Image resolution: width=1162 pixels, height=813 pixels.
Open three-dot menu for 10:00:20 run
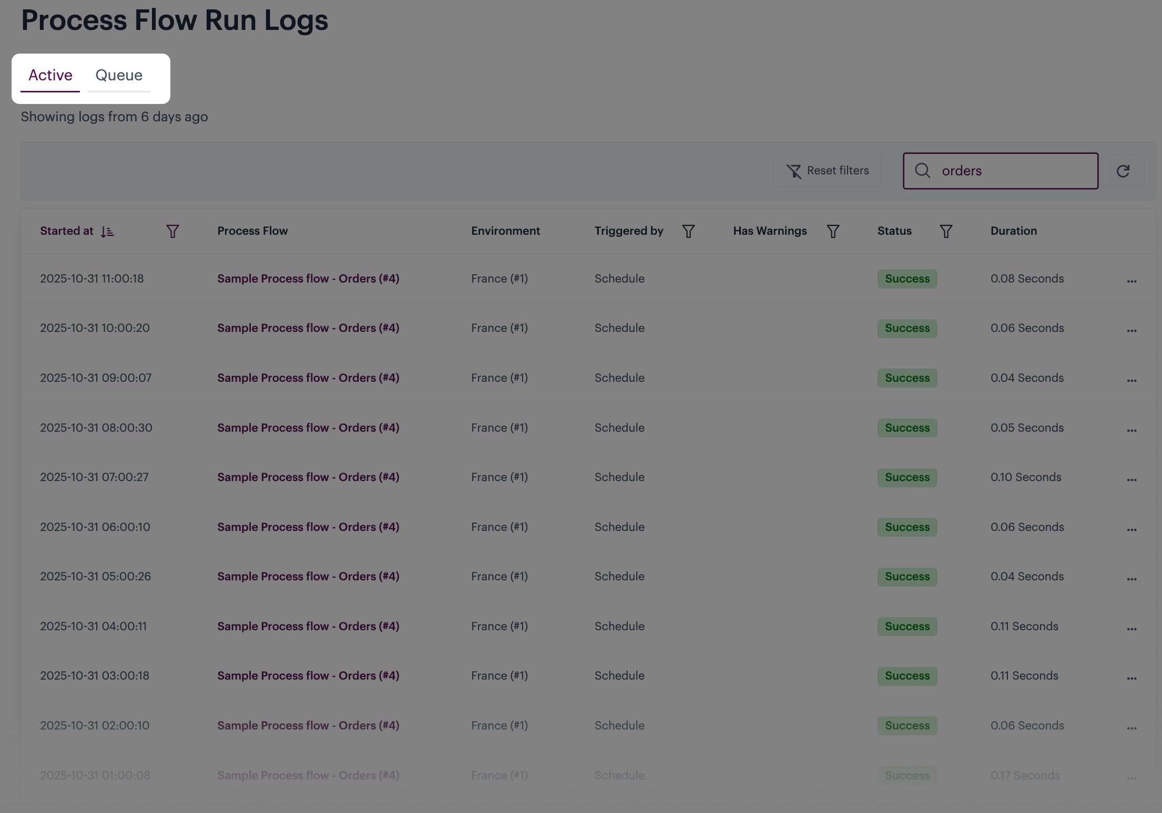coord(1132,330)
